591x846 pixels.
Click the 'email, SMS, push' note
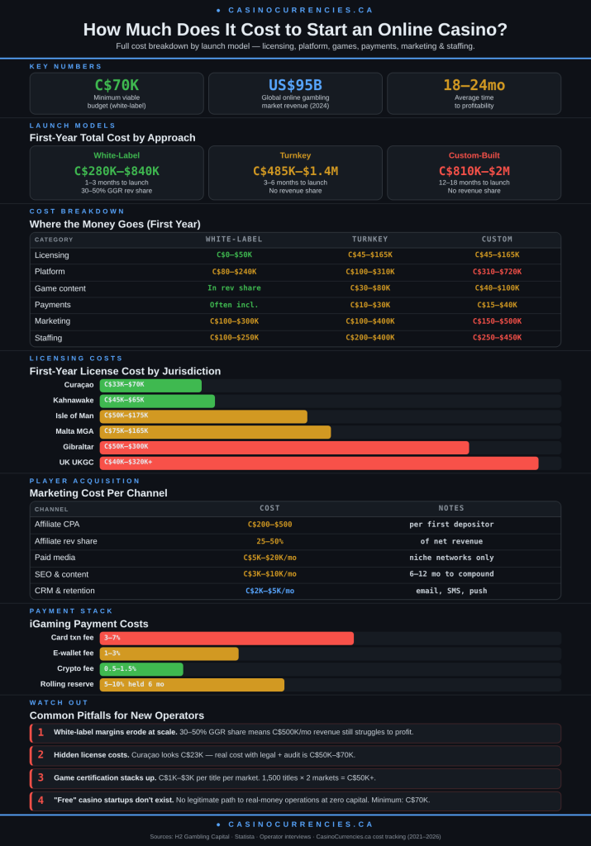[x=451, y=591]
